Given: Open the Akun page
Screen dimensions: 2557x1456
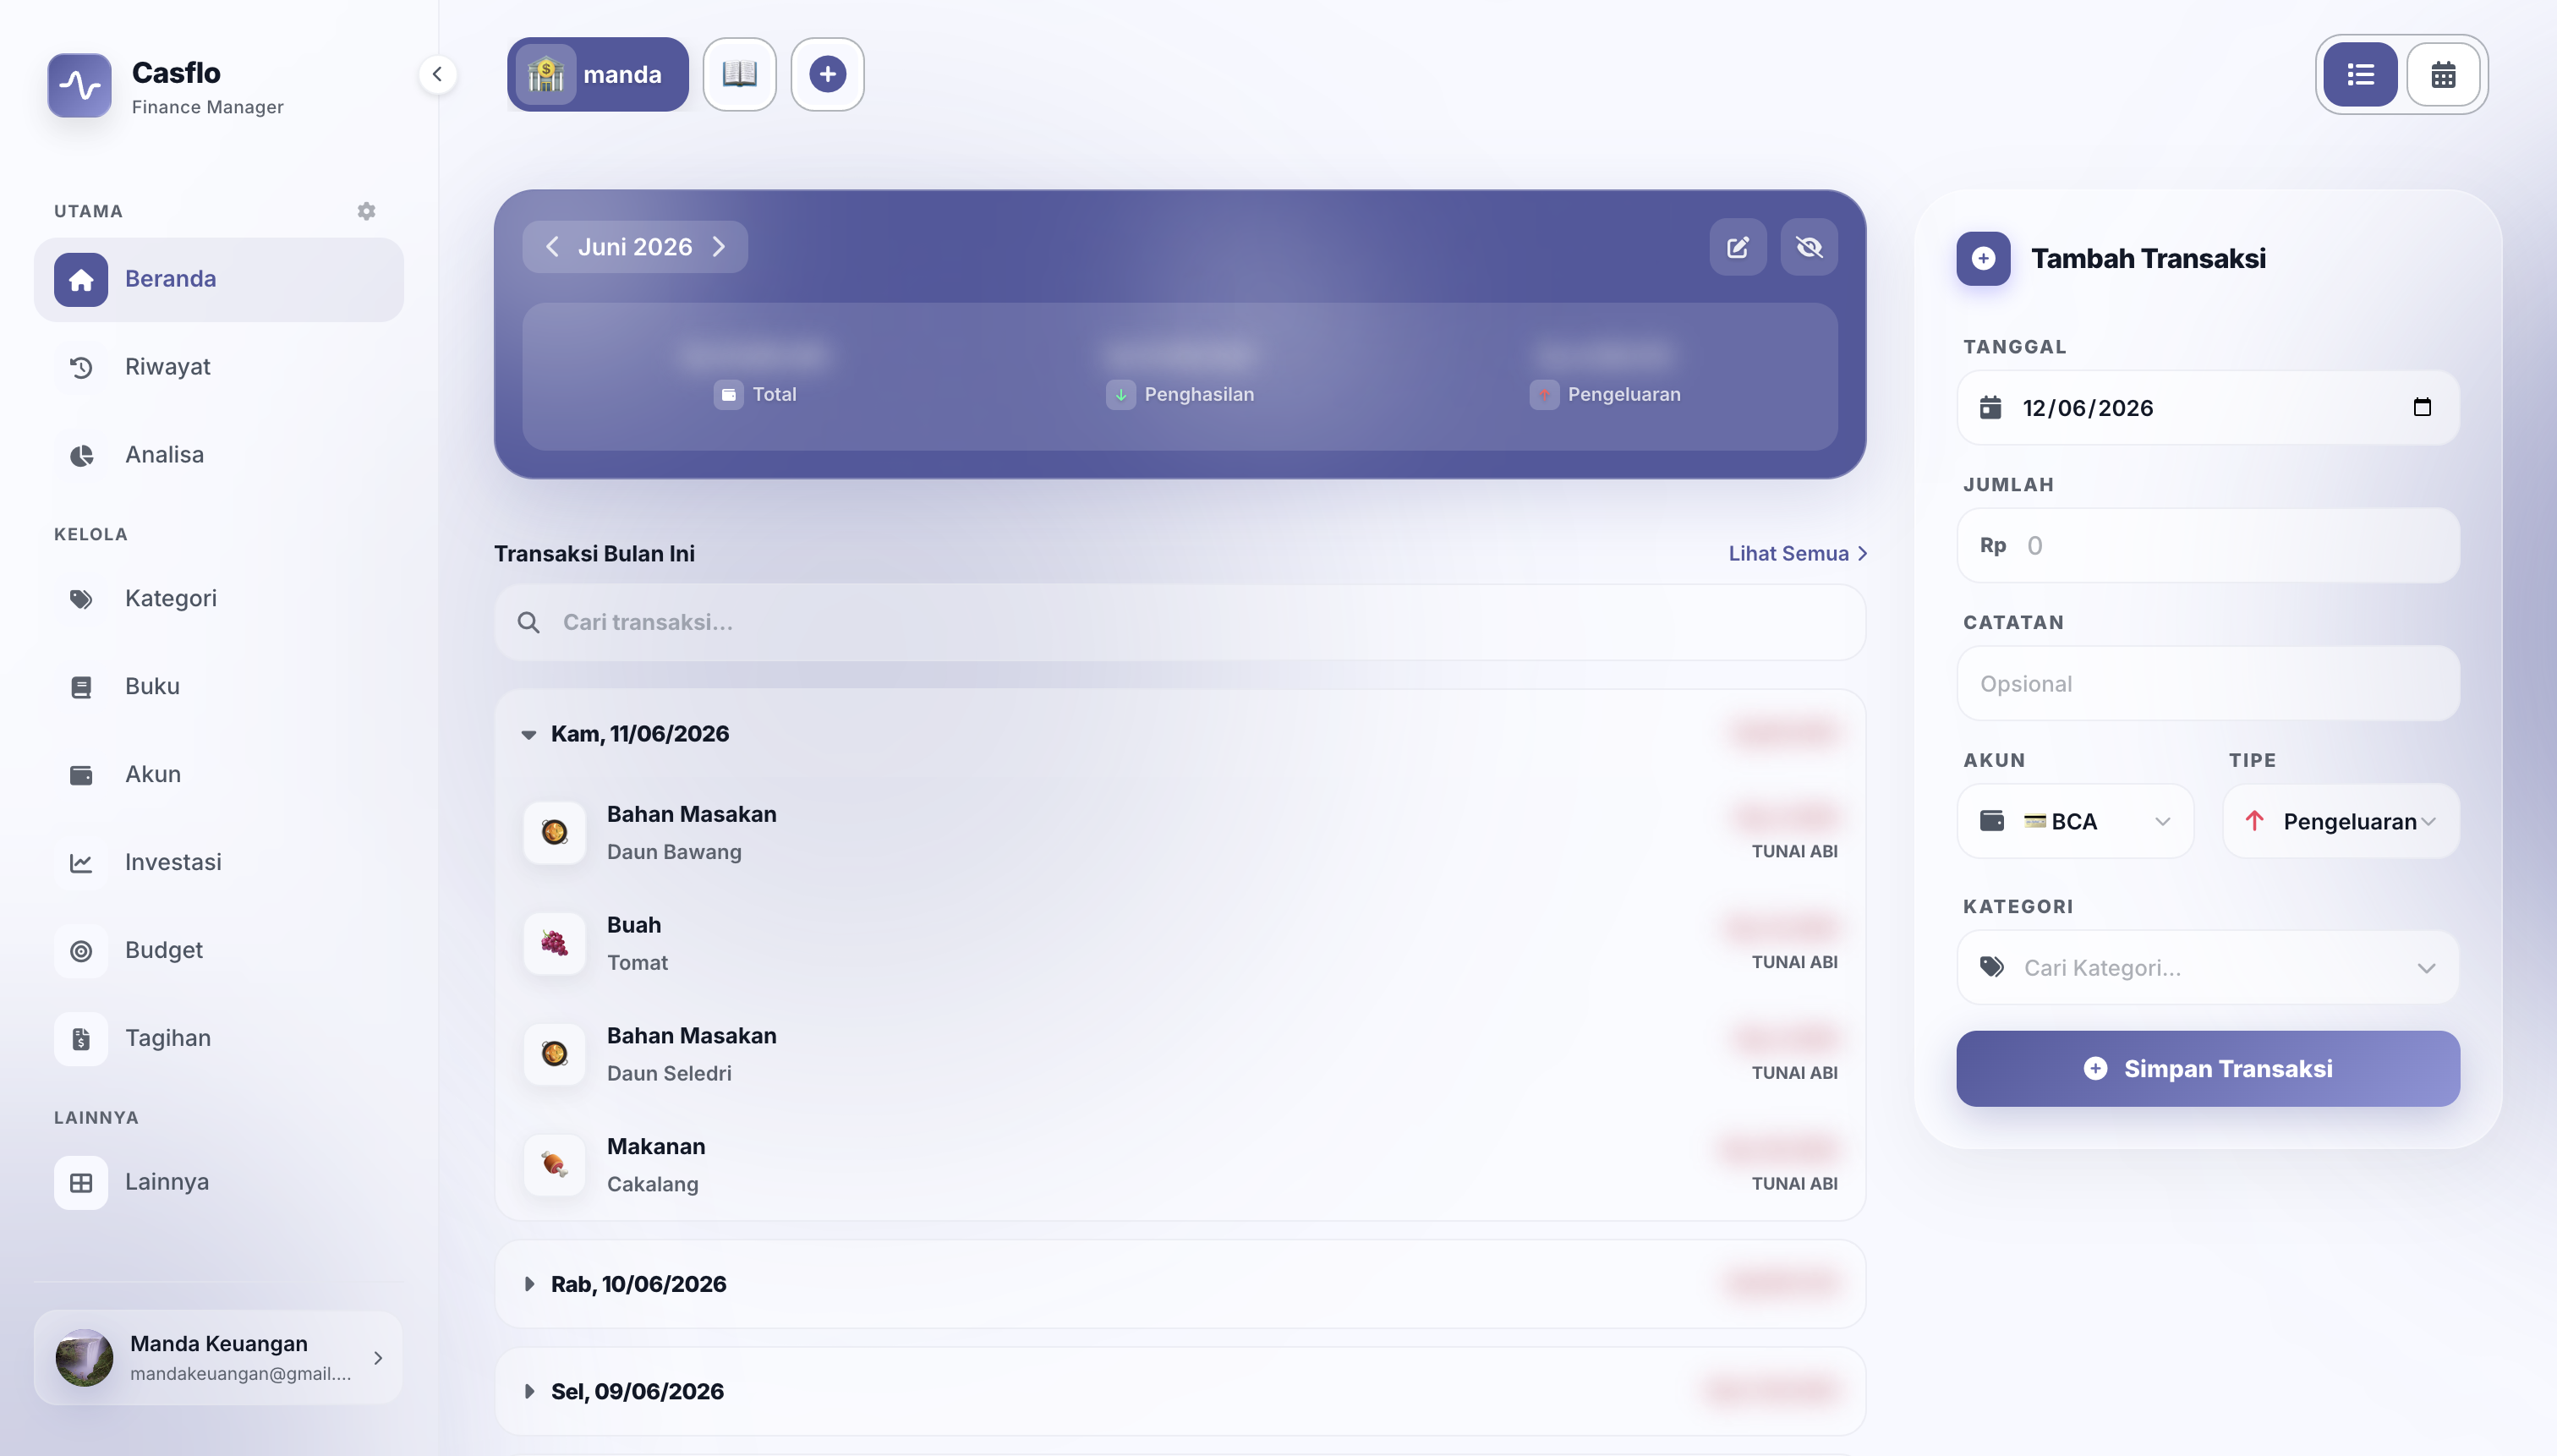Looking at the screenshot, I should 219,775.
